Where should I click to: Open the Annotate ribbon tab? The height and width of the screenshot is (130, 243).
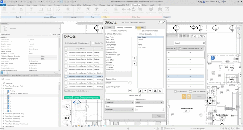(x=57, y=5)
